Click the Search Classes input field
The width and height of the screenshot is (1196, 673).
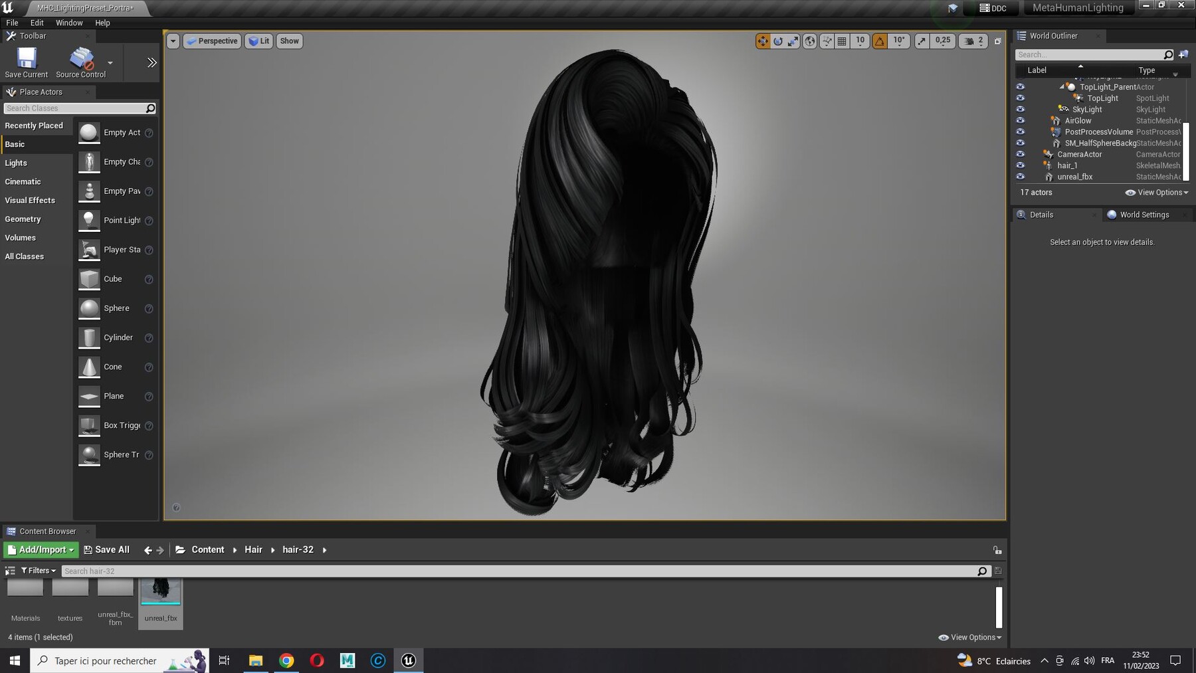coord(74,108)
